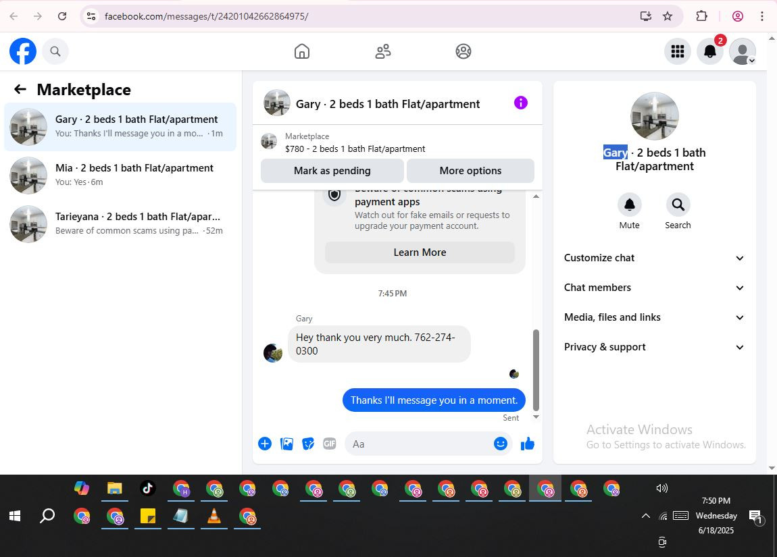Expand Privacy & support section
The image size is (777, 557).
point(654,347)
